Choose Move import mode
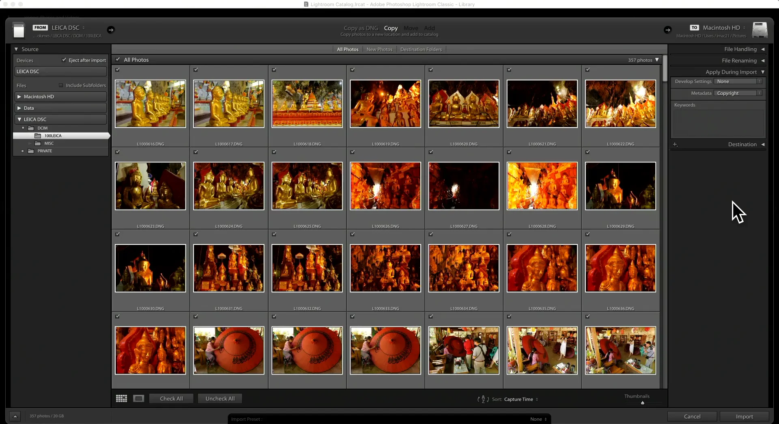The height and width of the screenshot is (424, 779). coord(411,28)
